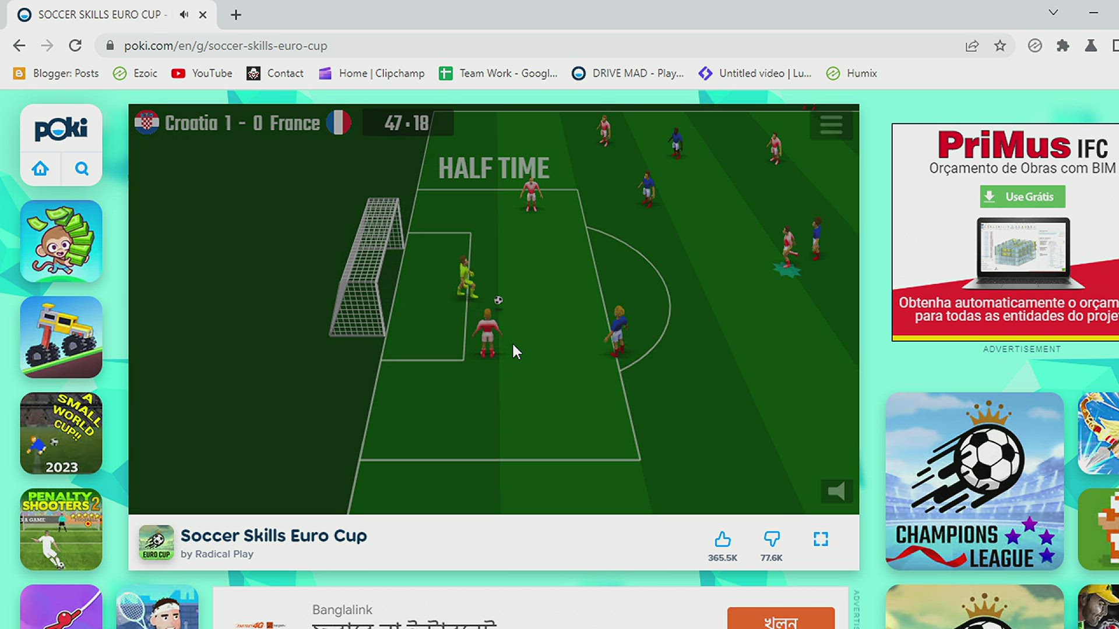Open the Blogger: Posts bookmark
The image size is (1119, 629).
[x=56, y=73]
